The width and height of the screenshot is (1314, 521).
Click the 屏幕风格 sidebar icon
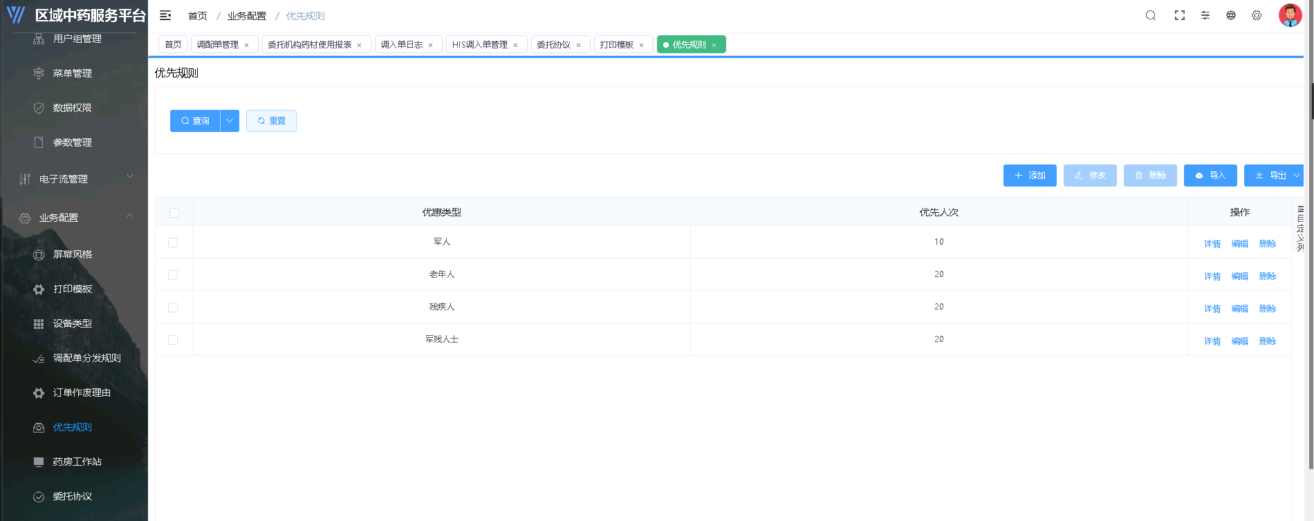(39, 254)
